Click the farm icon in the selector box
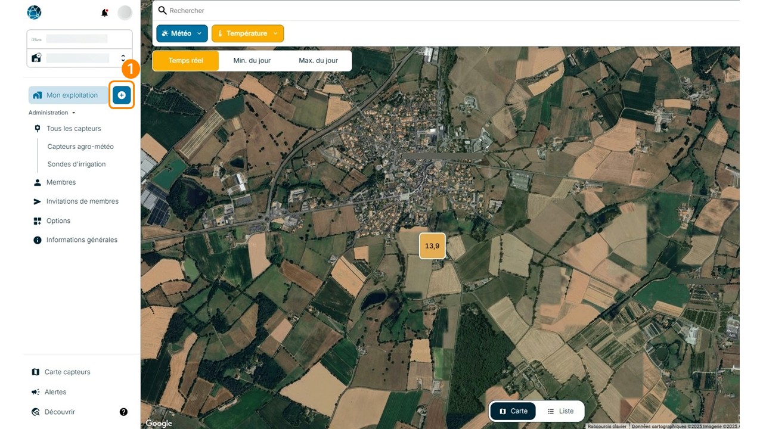Viewport: 763px width, 429px height. (x=36, y=58)
